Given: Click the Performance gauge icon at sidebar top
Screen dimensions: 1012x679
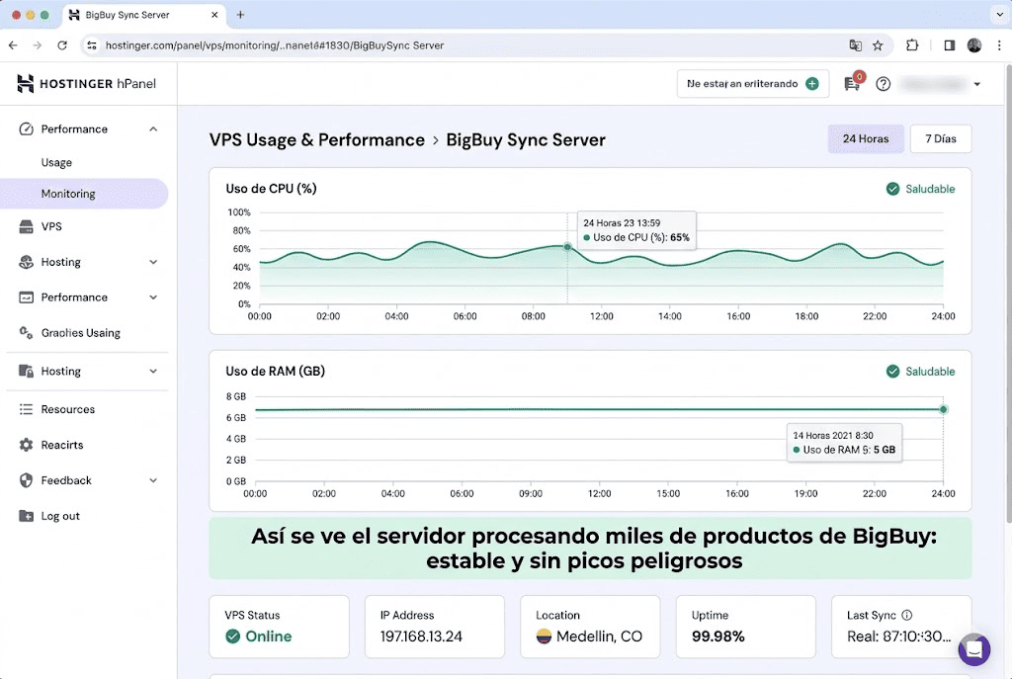Looking at the screenshot, I should [26, 129].
